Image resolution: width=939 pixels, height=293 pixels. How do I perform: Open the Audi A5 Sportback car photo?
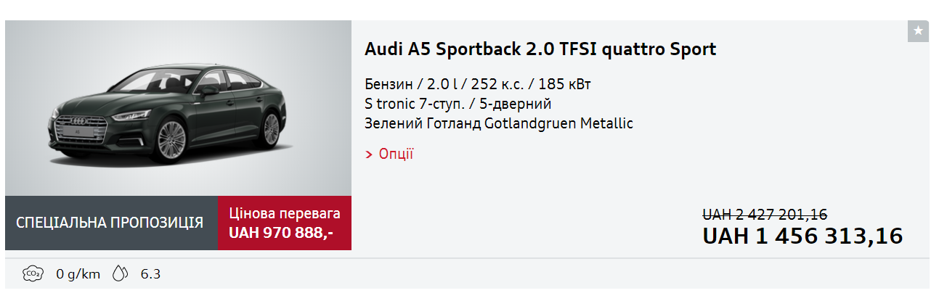point(178,109)
